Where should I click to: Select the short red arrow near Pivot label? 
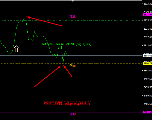68,71
